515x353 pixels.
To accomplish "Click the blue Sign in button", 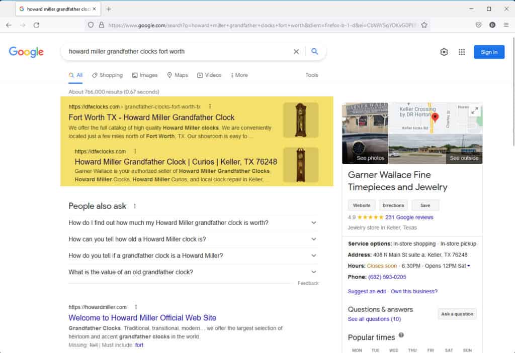I will tap(489, 52).
